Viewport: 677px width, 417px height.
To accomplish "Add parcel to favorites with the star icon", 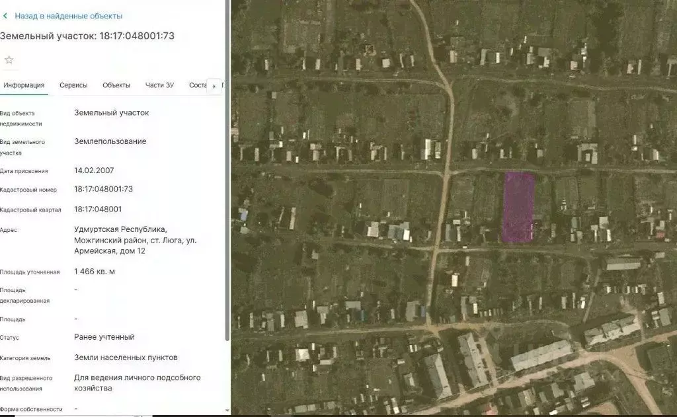I will 9,60.
